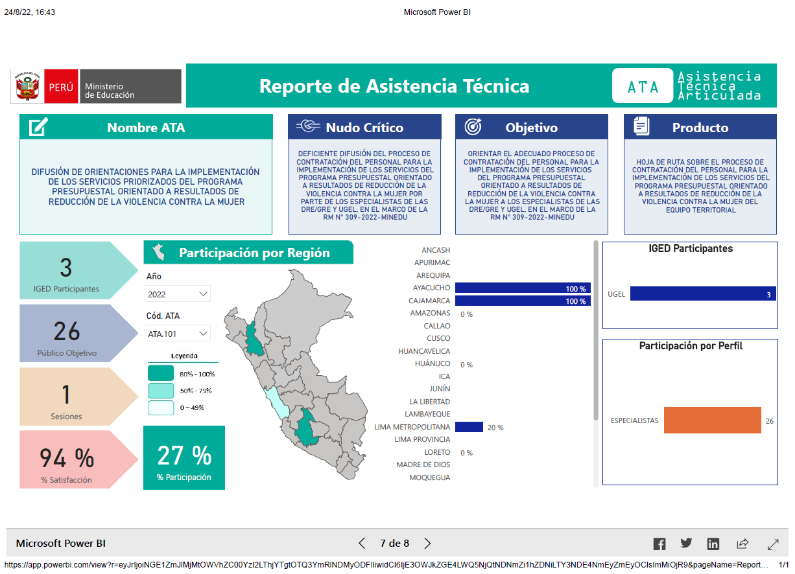Click the Peru map icon in Participación header
795x574 pixels.
tap(158, 252)
